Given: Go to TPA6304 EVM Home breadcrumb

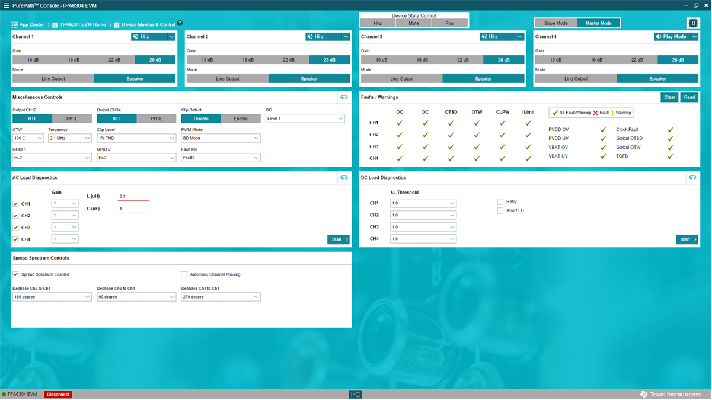Looking at the screenshot, I should pos(82,25).
